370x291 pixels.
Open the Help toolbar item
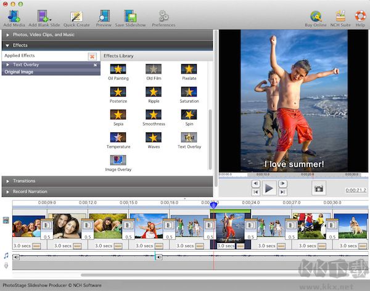pyautogui.click(x=360, y=16)
